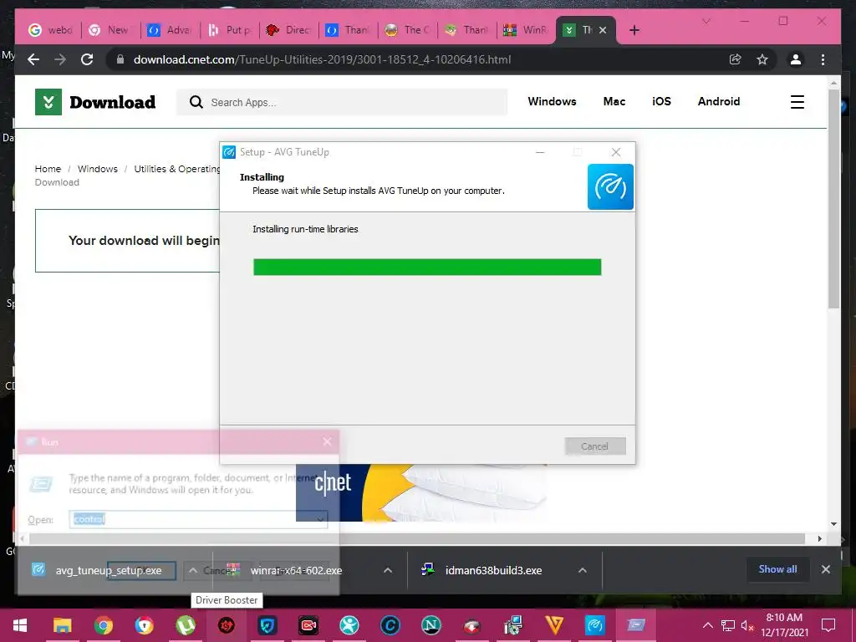Open the iOS category link
The image size is (856, 642).
(x=661, y=101)
